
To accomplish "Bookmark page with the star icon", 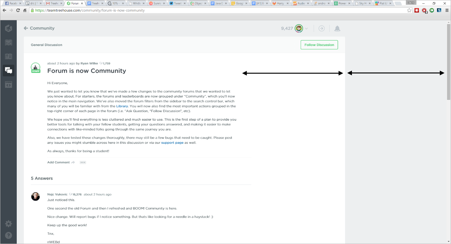I will point(409,10).
